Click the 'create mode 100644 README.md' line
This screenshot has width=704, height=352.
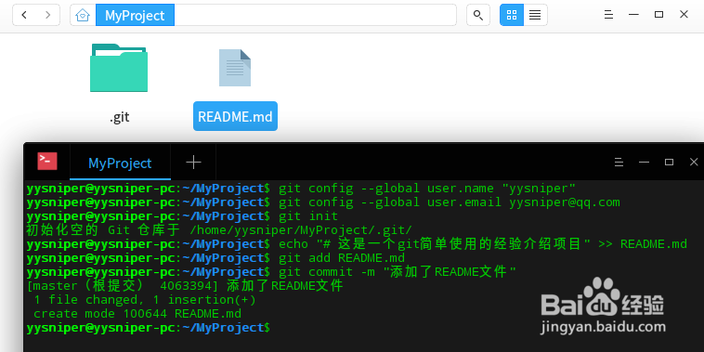tap(137, 314)
